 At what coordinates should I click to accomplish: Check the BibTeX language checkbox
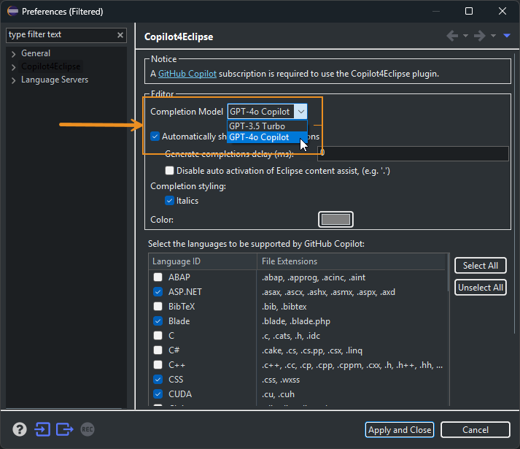click(158, 306)
